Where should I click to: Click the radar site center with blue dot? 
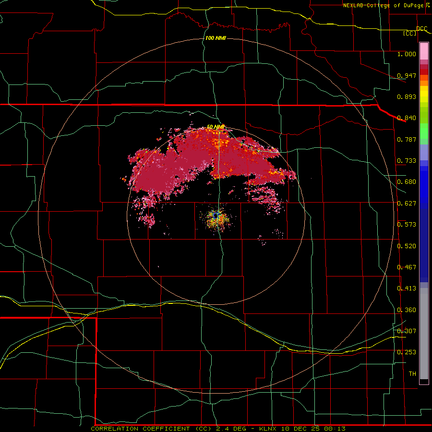coord(216,216)
